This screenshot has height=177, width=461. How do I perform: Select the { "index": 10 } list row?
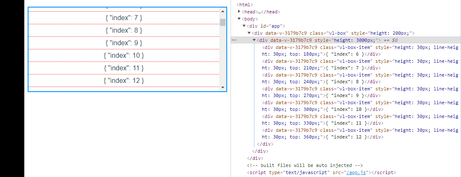(x=124, y=56)
